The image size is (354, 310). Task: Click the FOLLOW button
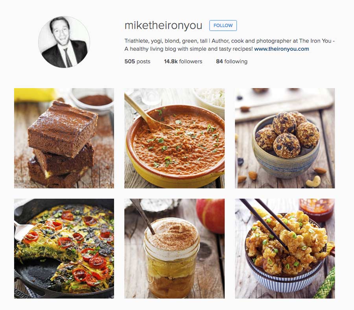click(223, 26)
